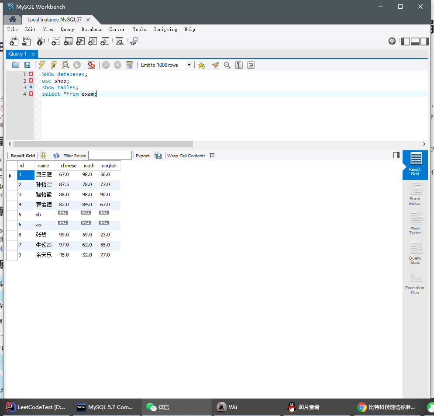Toggle the right sidebar panel

[x=424, y=41]
